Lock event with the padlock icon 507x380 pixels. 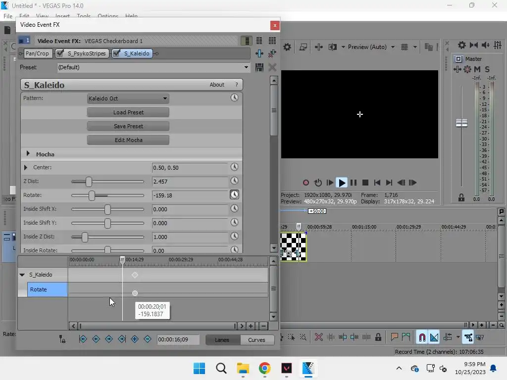[x=378, y=337]
